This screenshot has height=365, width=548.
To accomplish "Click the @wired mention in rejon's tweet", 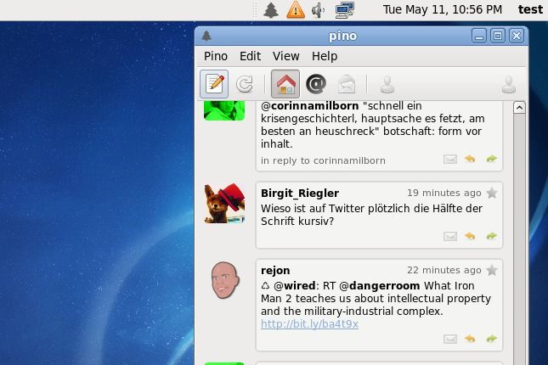I will tap(295, 286).
